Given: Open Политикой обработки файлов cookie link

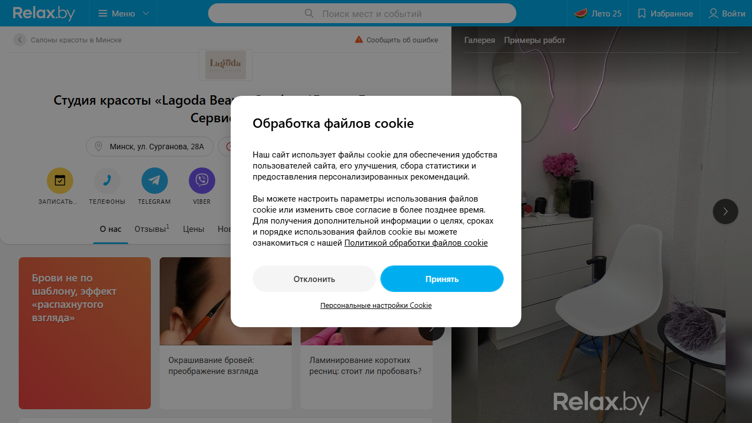Looking at the screenshot, I should pyautogui.click(x=416, y=243).
